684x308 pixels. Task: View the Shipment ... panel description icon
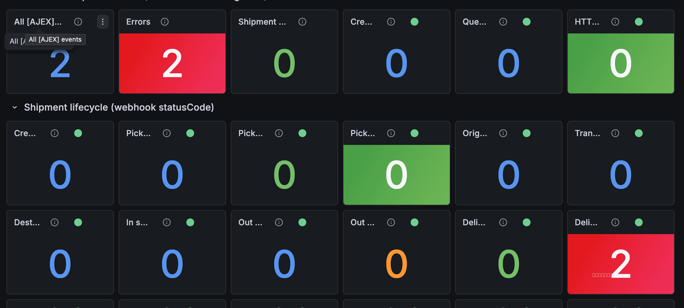302,22
